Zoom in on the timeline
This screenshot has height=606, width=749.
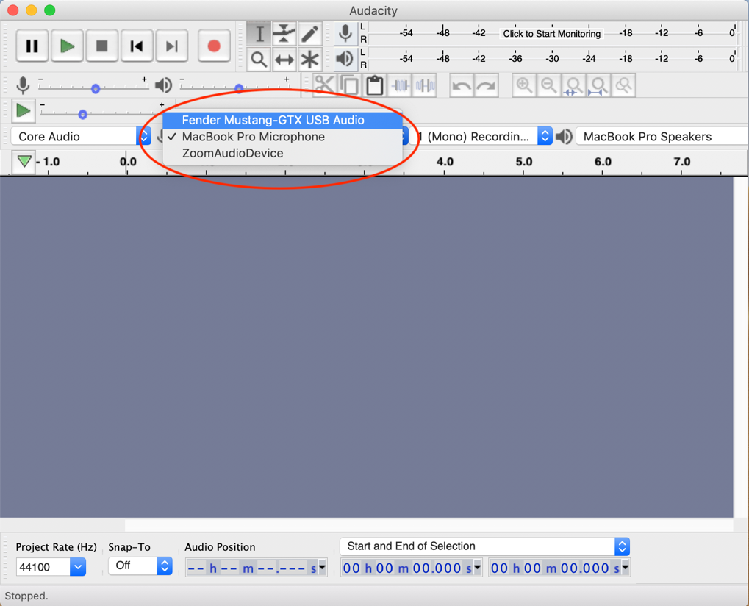(524, 85)
